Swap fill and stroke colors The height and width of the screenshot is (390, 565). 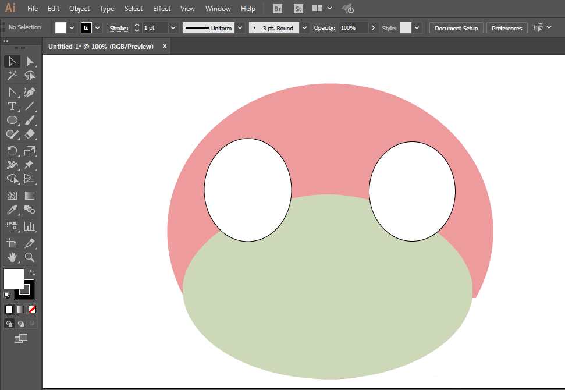tap(33, 272)
